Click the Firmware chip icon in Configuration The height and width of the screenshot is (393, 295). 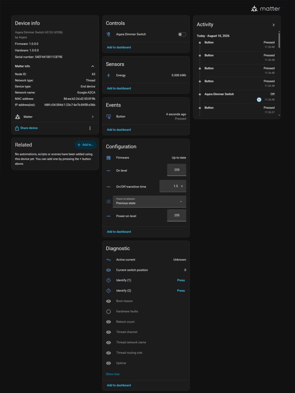[108, 158]
